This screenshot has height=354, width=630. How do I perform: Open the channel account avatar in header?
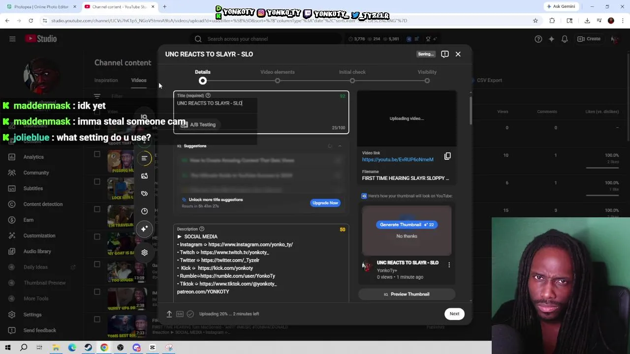coord(614,39)
